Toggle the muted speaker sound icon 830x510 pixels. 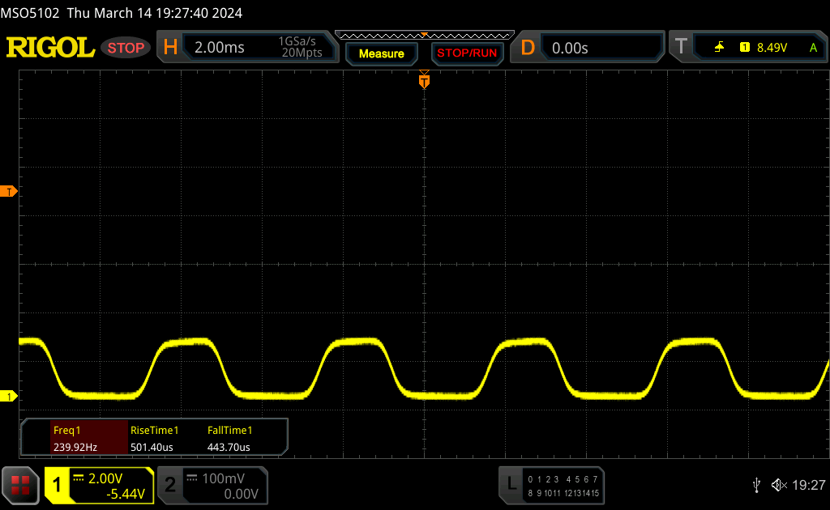(779, 485)
